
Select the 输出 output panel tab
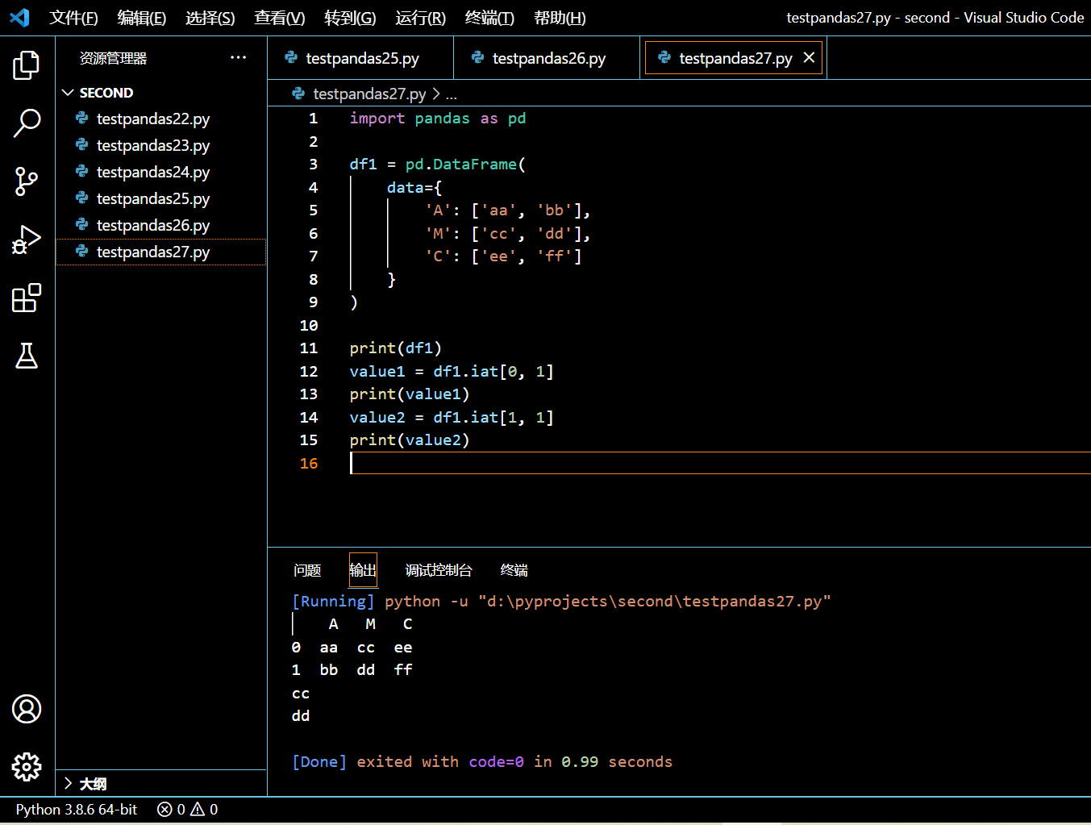click(x=363, y=570)
